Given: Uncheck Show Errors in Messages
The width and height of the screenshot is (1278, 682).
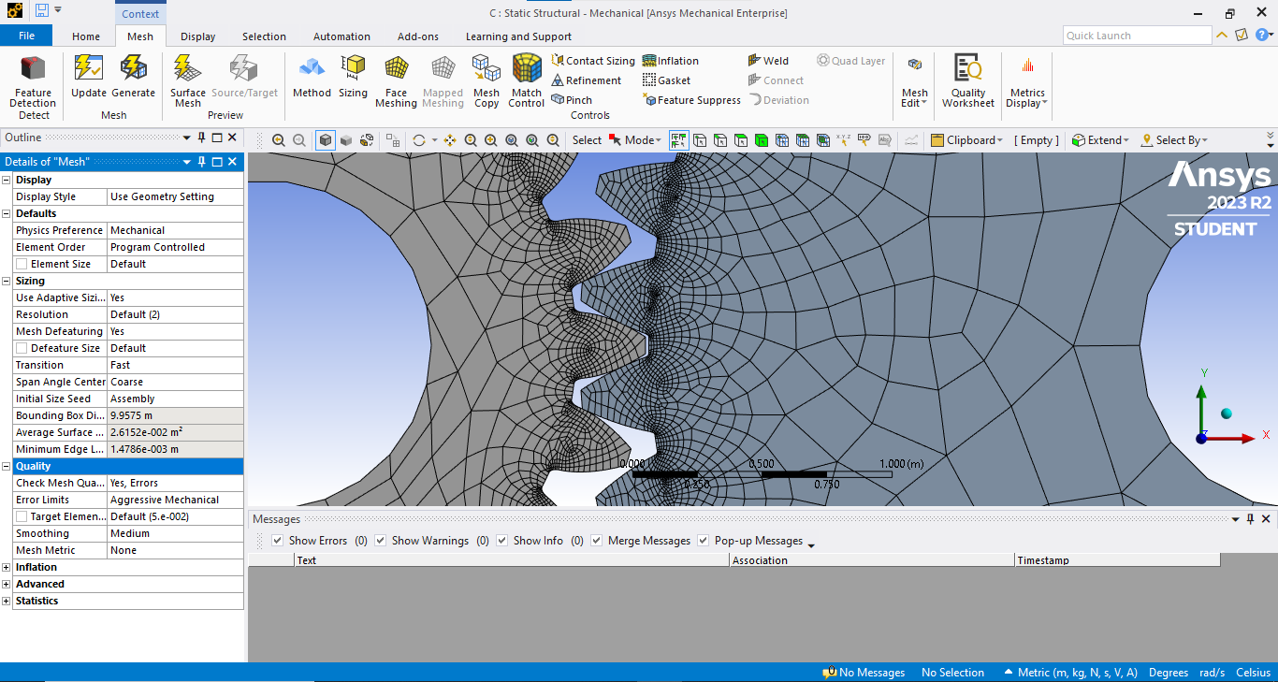Looking at the screenshot, I should point(277,541).
